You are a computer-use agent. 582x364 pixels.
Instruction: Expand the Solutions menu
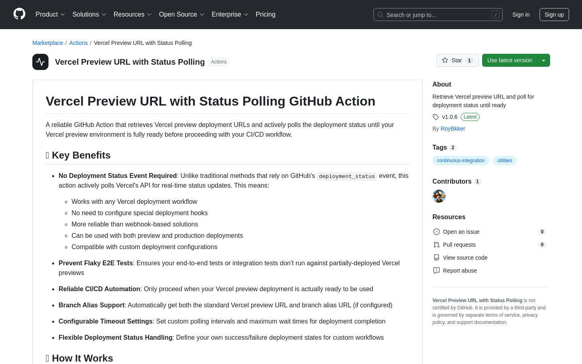[x=89, y=15]
